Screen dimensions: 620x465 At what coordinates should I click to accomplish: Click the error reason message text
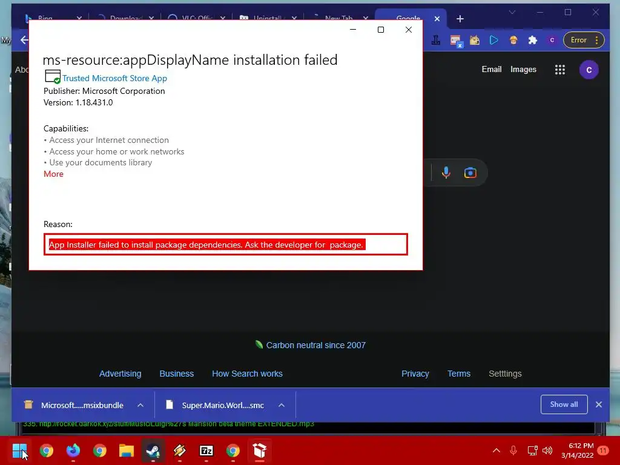click(206, 245)
